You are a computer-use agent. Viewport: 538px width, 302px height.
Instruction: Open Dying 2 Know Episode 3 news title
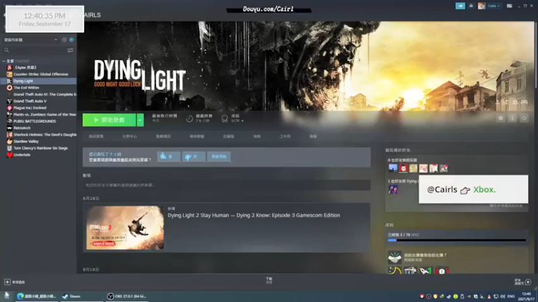click(254, 215)
